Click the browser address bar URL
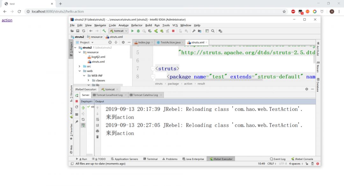 (x=58, y=11)
